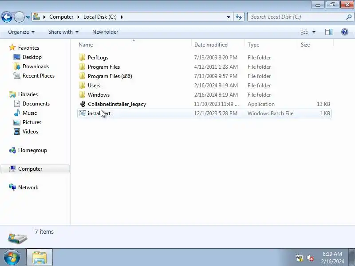Click the Network icon in navigation pane
The image size is (355, 266).
point(12,187)
